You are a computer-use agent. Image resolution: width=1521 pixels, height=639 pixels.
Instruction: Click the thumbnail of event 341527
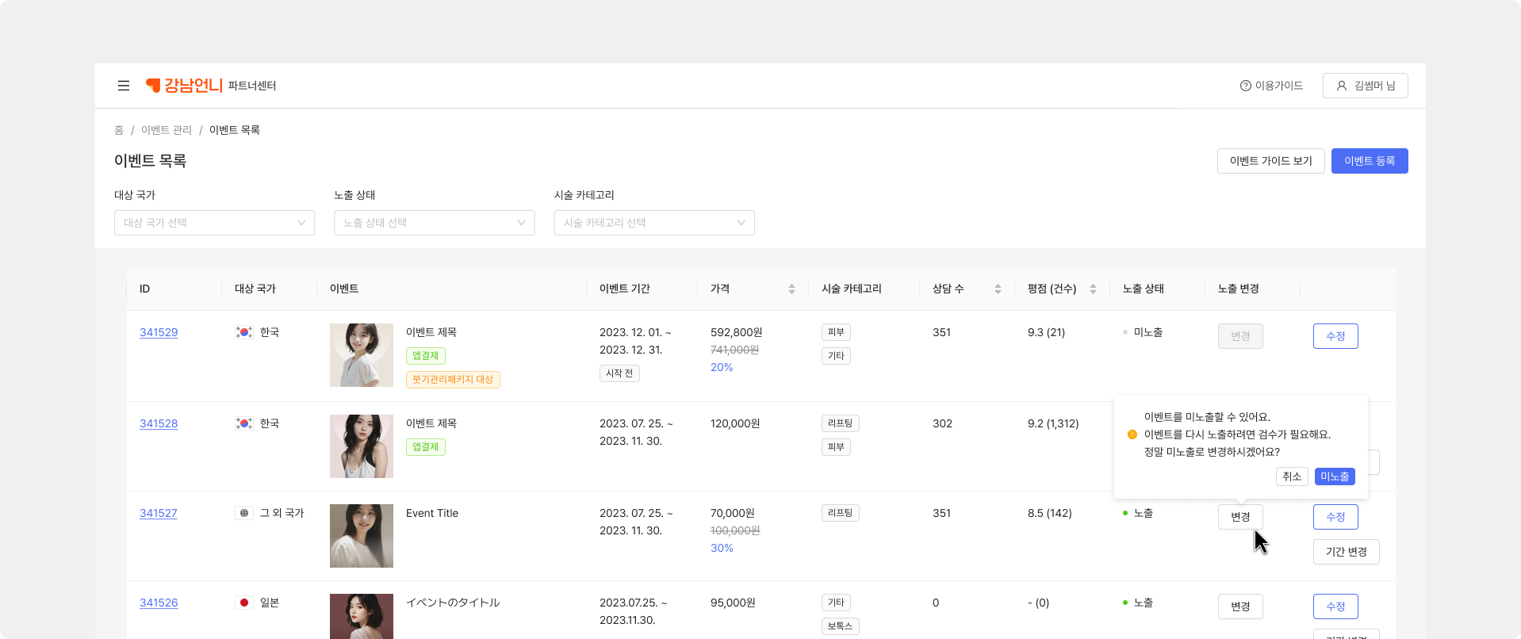point(362,536)
